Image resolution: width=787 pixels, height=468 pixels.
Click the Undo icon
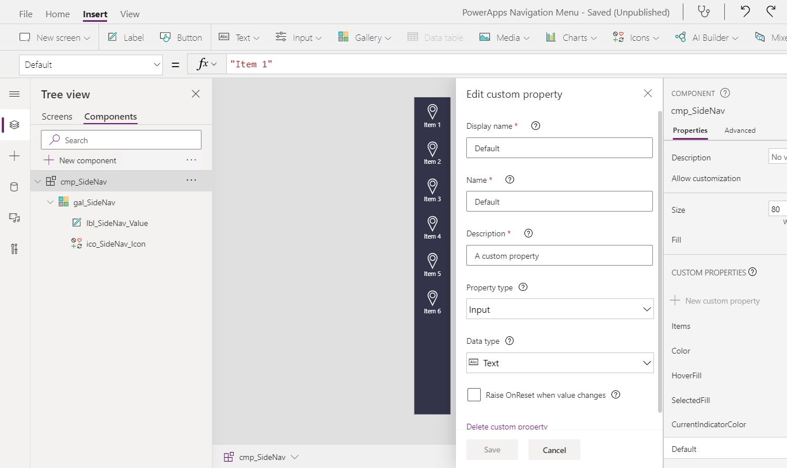coord(745,11)
